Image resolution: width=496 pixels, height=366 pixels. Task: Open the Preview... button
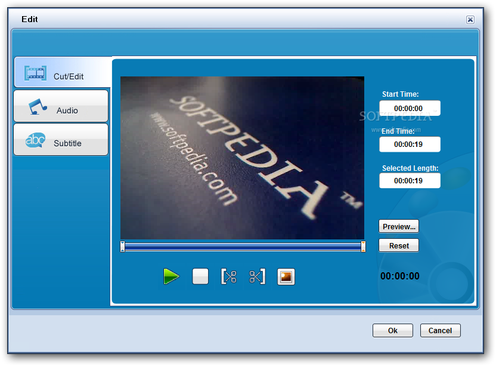point(399,226)
